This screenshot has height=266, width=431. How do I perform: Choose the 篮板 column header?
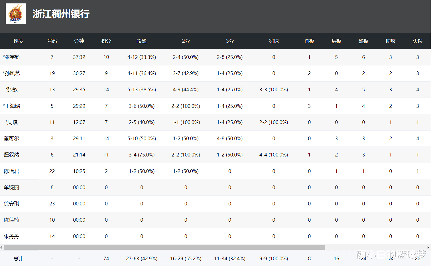363,41
